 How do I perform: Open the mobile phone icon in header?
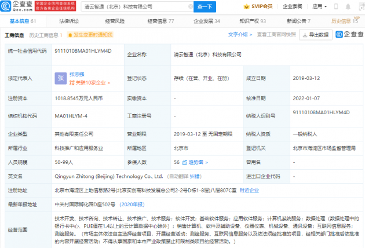[x=336, y=6]
